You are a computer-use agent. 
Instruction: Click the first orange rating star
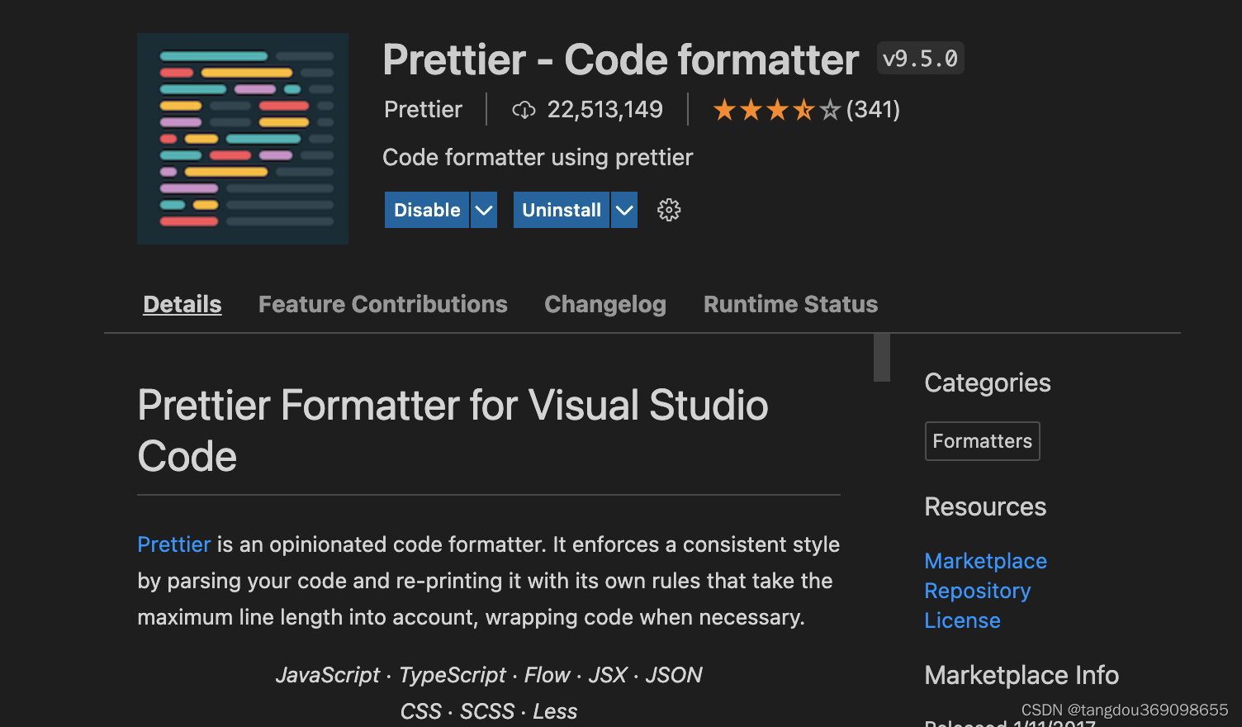[x=725, y=108]
